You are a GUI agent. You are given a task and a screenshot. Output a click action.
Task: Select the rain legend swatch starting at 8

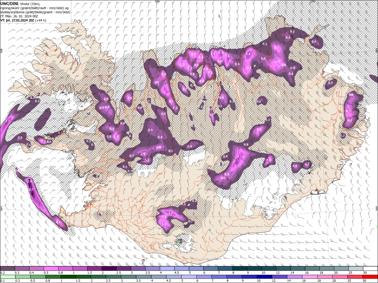[x=235, y=277]
